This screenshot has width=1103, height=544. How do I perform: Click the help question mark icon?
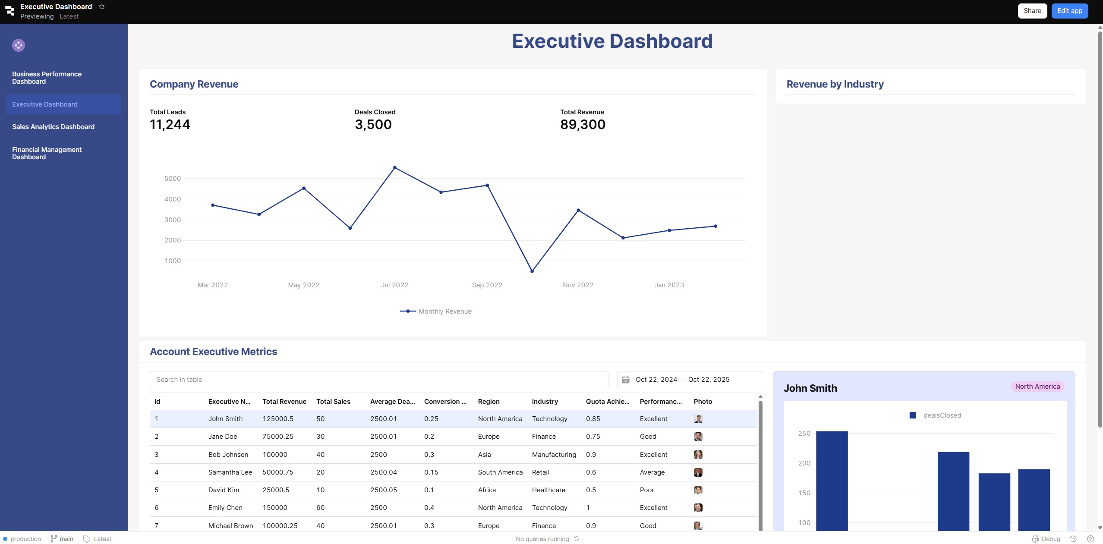click(x=1090, y=539)
